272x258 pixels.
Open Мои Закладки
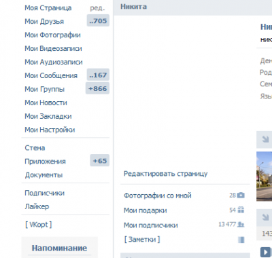tap(48, 116)
